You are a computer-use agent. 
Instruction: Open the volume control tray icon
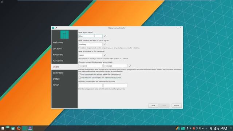click(x=203, y=128)
